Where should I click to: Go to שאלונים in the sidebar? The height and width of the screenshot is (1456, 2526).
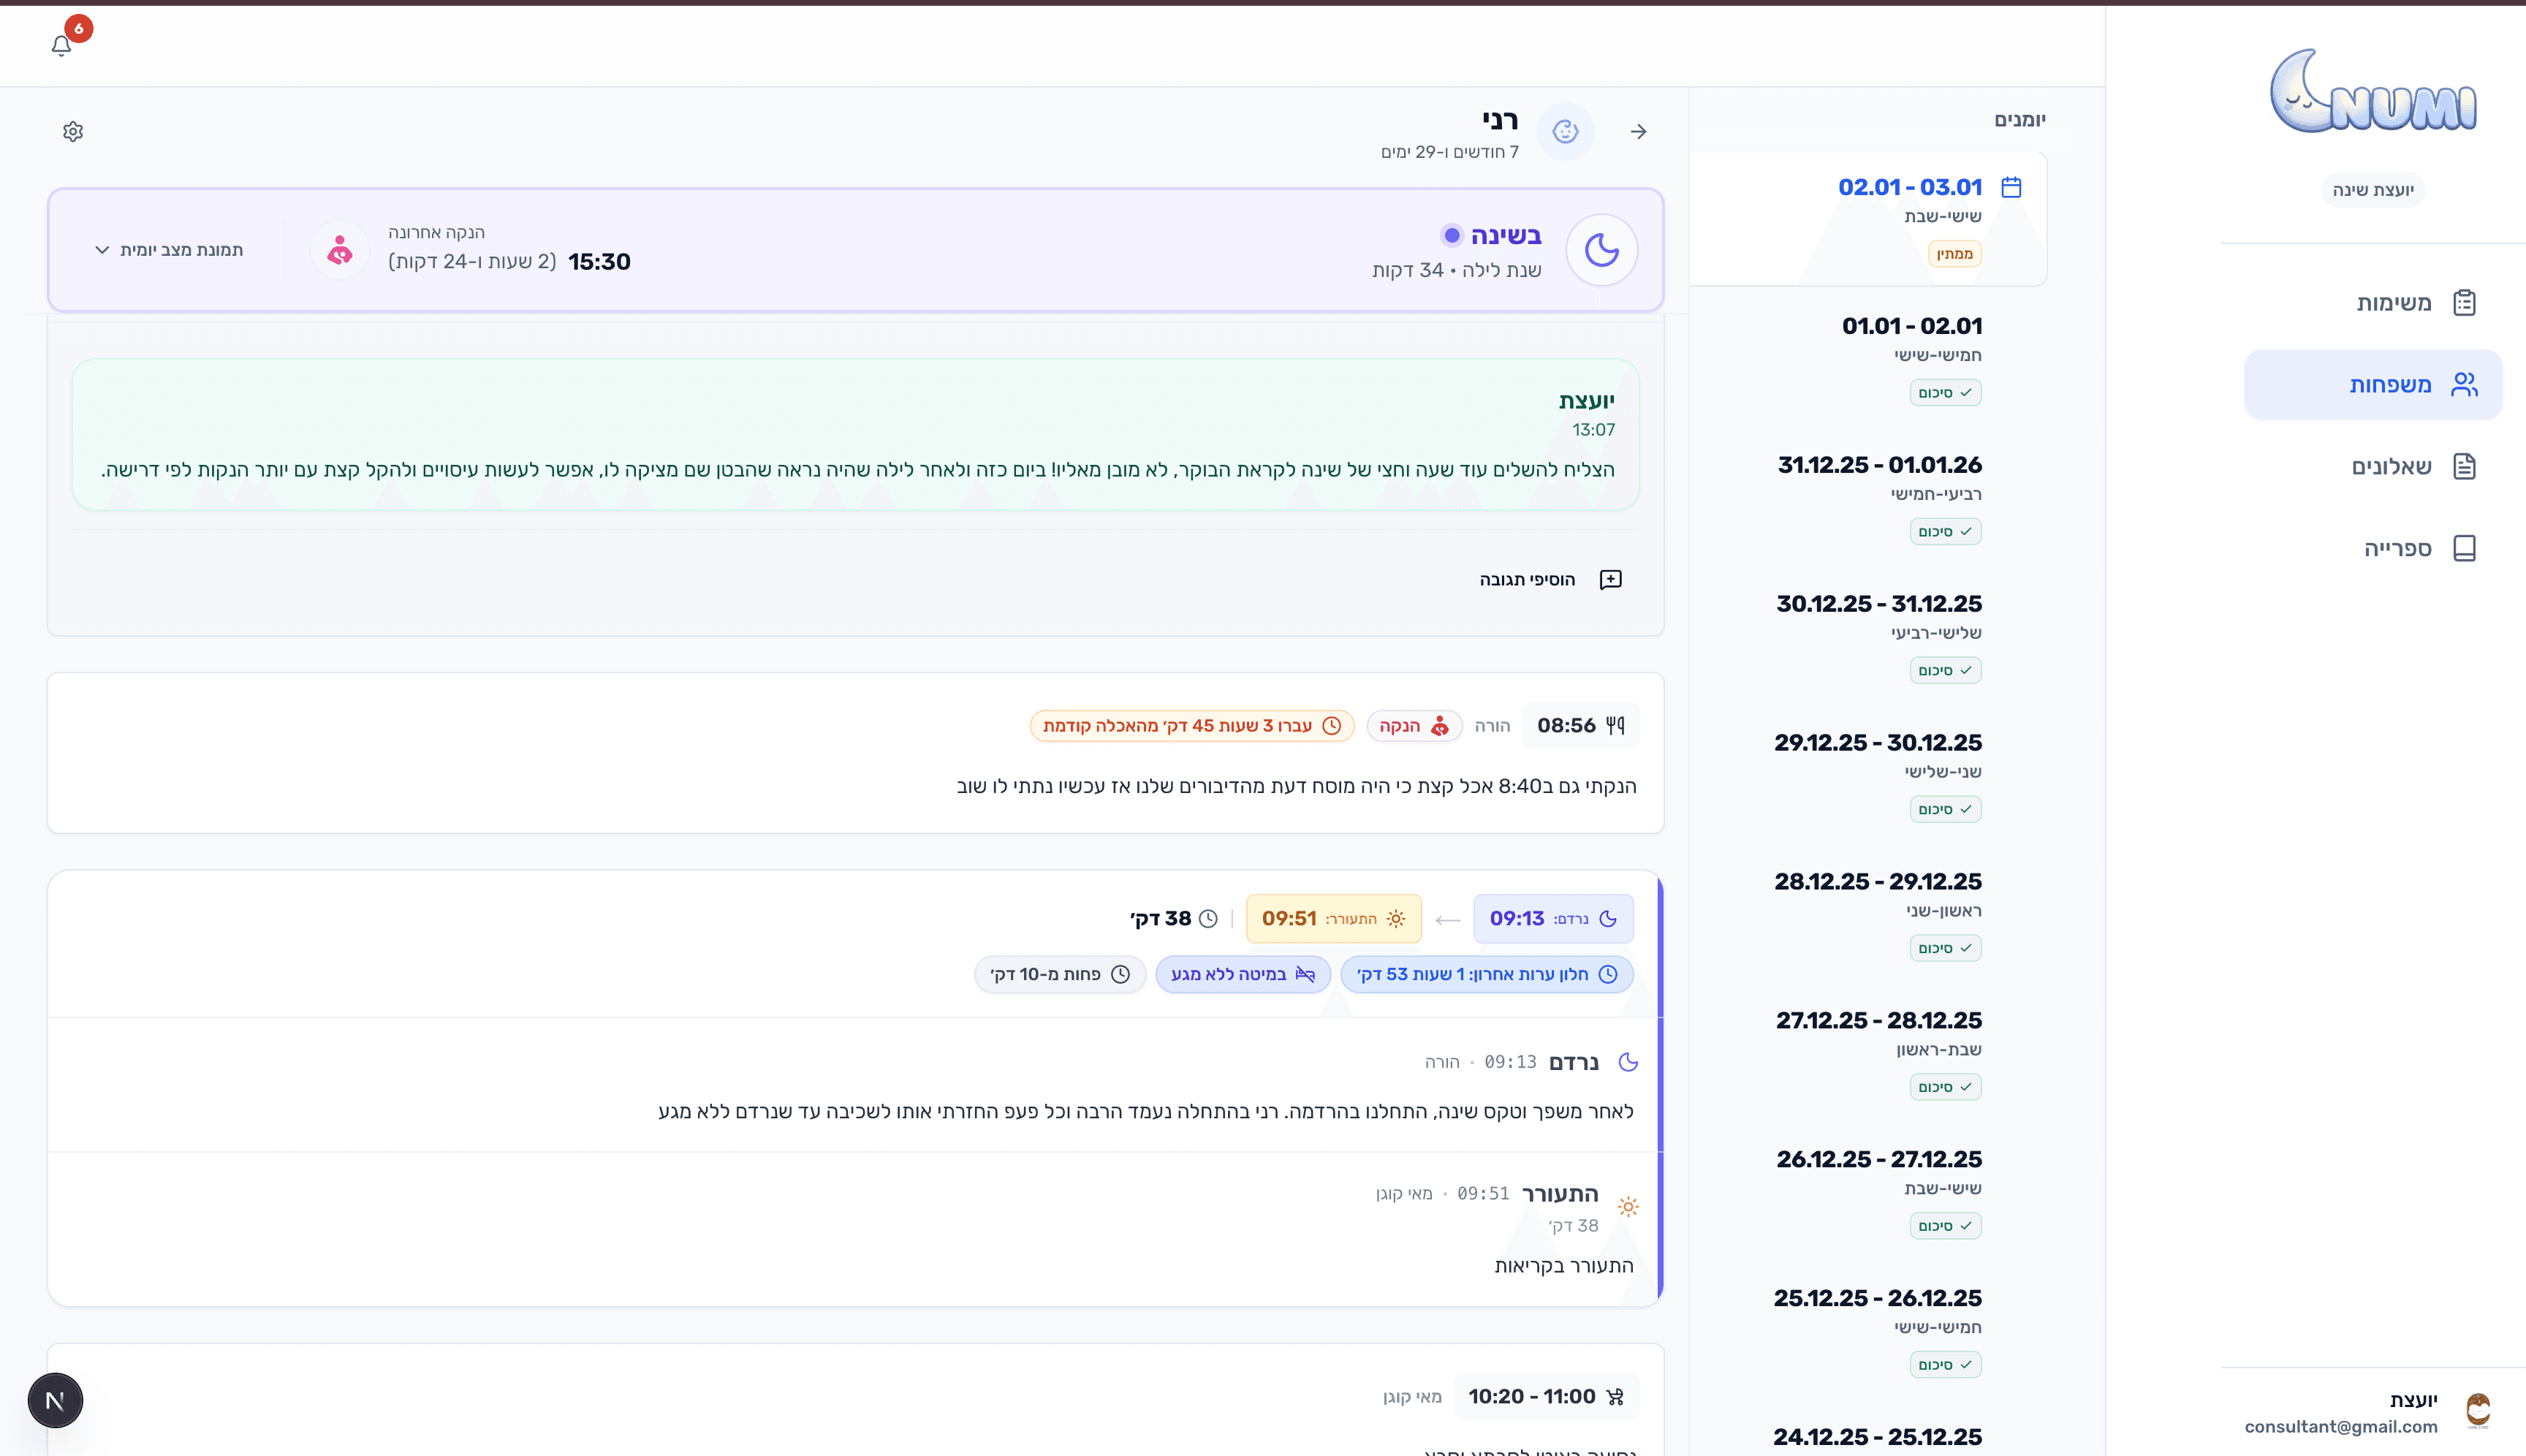[x=2372, y=467]
